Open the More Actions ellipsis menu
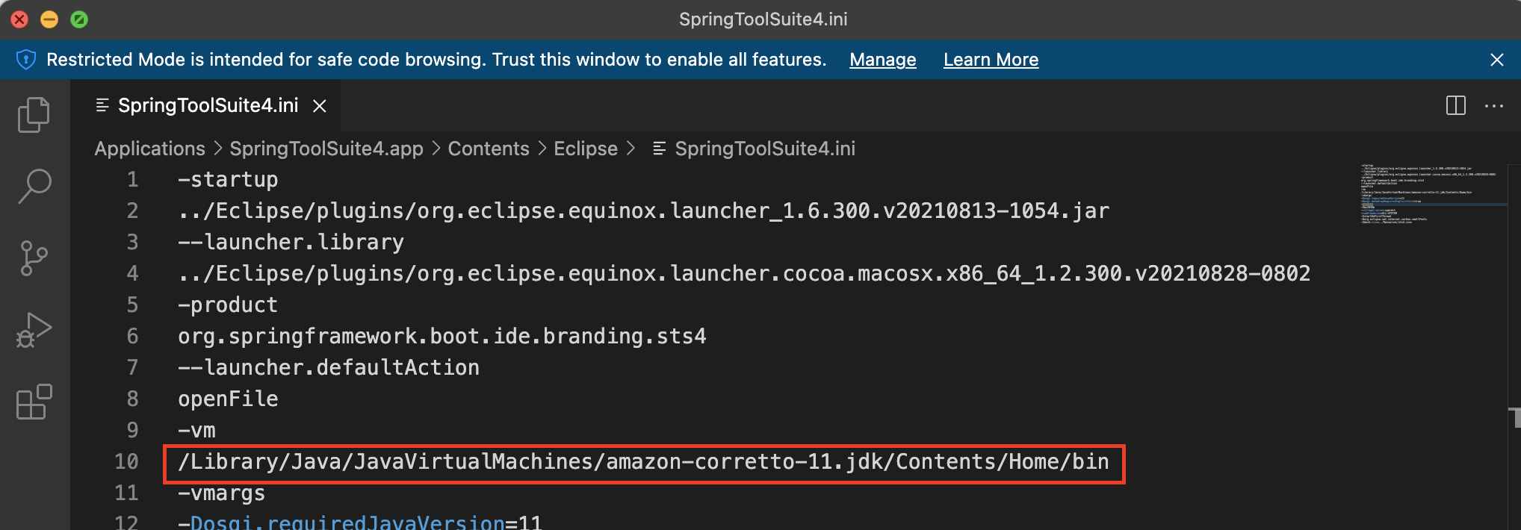The image size is (1521, 530). point(1494,105)
